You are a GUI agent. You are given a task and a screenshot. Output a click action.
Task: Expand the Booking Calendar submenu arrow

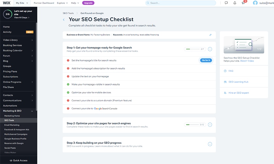coord(32,51)
